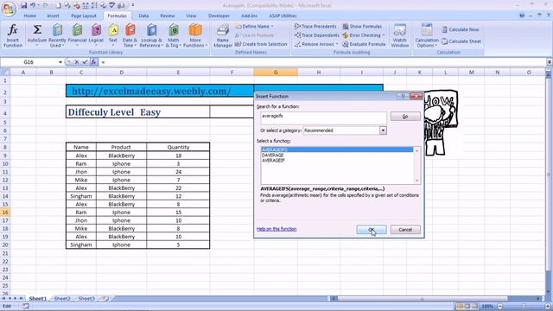The image size is (553, 311).
Task: Open Math & Trig functions
Action: (173, 35)
